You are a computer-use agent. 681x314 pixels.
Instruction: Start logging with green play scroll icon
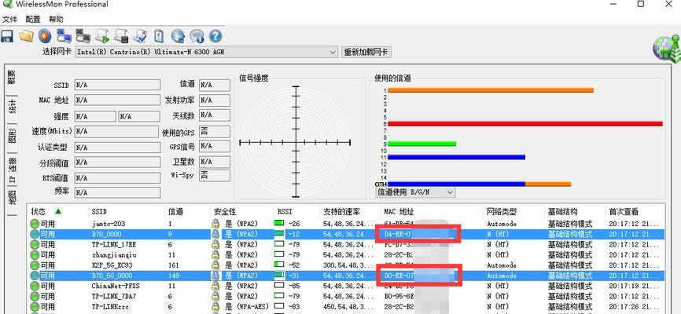pos(102,35)
